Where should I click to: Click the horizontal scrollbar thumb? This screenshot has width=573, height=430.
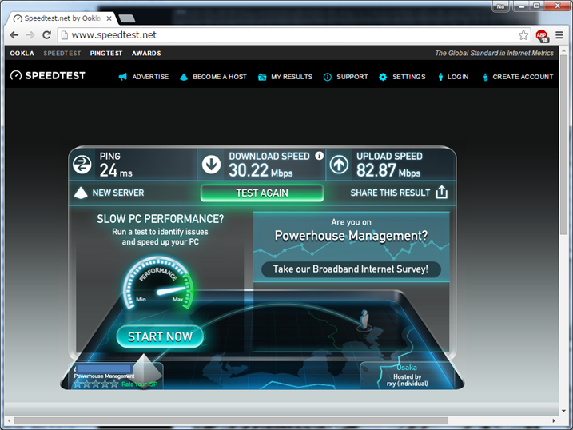point(231,421)
